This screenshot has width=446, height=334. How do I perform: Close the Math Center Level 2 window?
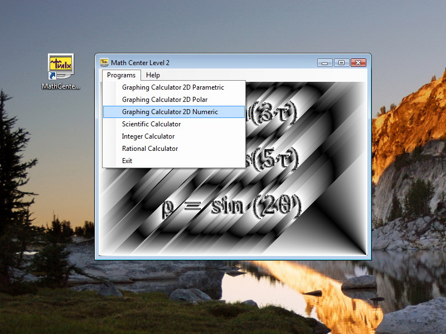click(358, 63)
